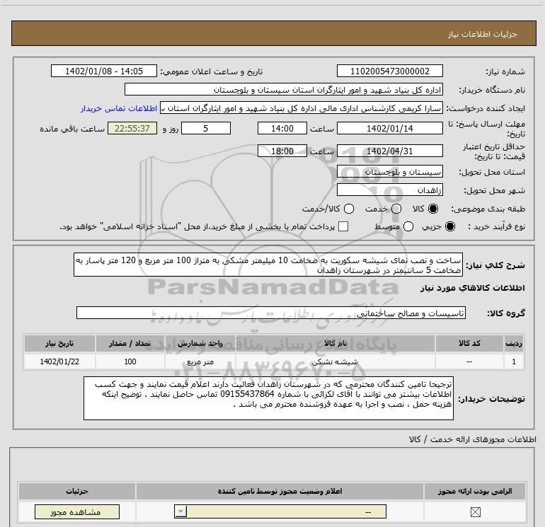Click the متر مربع unit cell
Image resolution: width=545 pixels, height=527 pixels.
coord(200,361)
